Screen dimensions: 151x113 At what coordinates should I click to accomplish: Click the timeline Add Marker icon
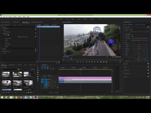tap(50, 69)
